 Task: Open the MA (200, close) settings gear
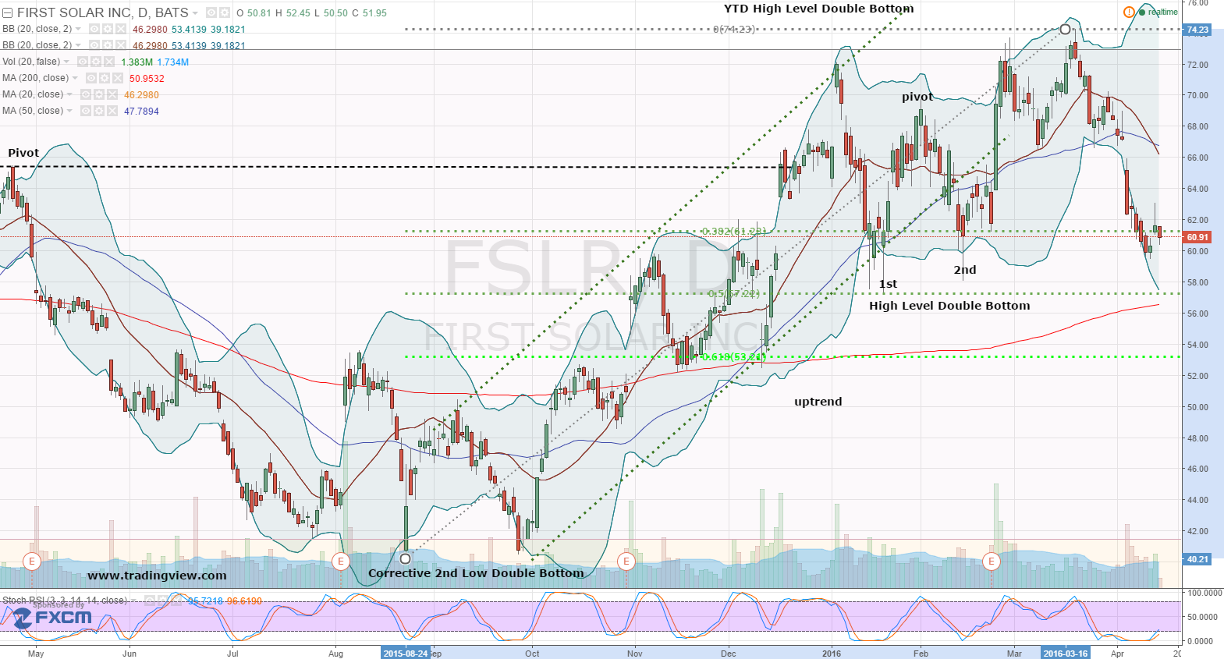(x=104, y=79)
